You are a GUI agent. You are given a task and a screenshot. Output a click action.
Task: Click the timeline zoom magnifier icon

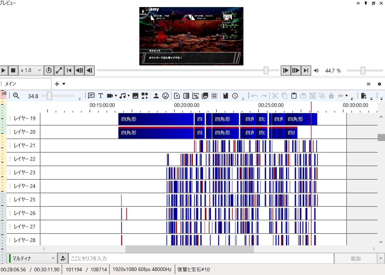click(16, 96)
